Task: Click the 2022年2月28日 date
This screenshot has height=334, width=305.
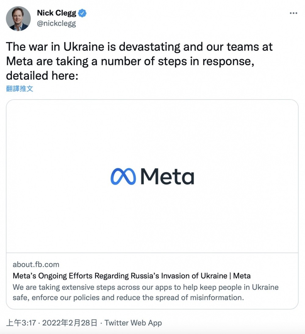Action: (70, 323)
